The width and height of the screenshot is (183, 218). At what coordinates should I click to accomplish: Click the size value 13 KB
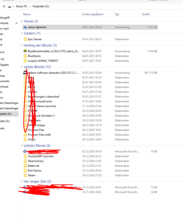point(154,187)
